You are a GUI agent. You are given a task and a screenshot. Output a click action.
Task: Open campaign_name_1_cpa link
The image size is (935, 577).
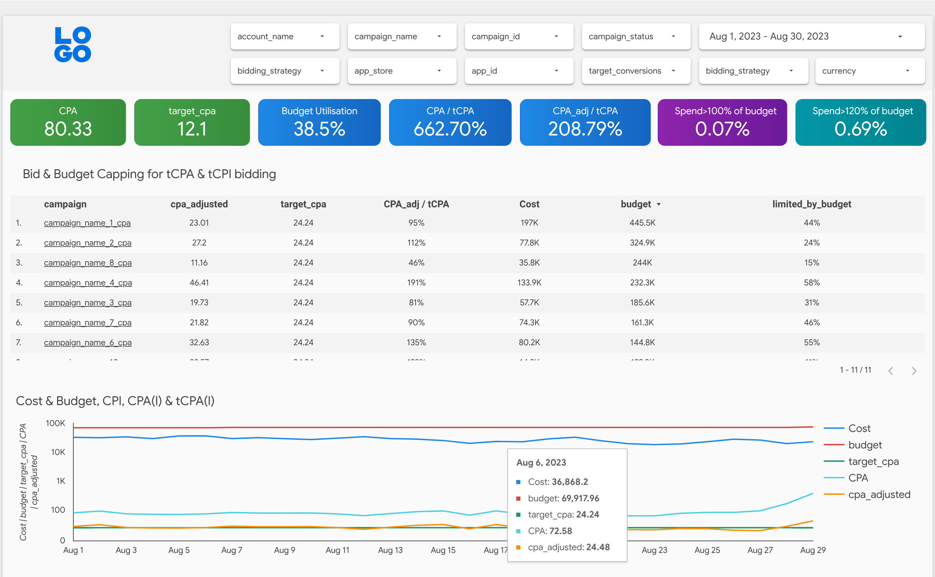click(87, 223)
